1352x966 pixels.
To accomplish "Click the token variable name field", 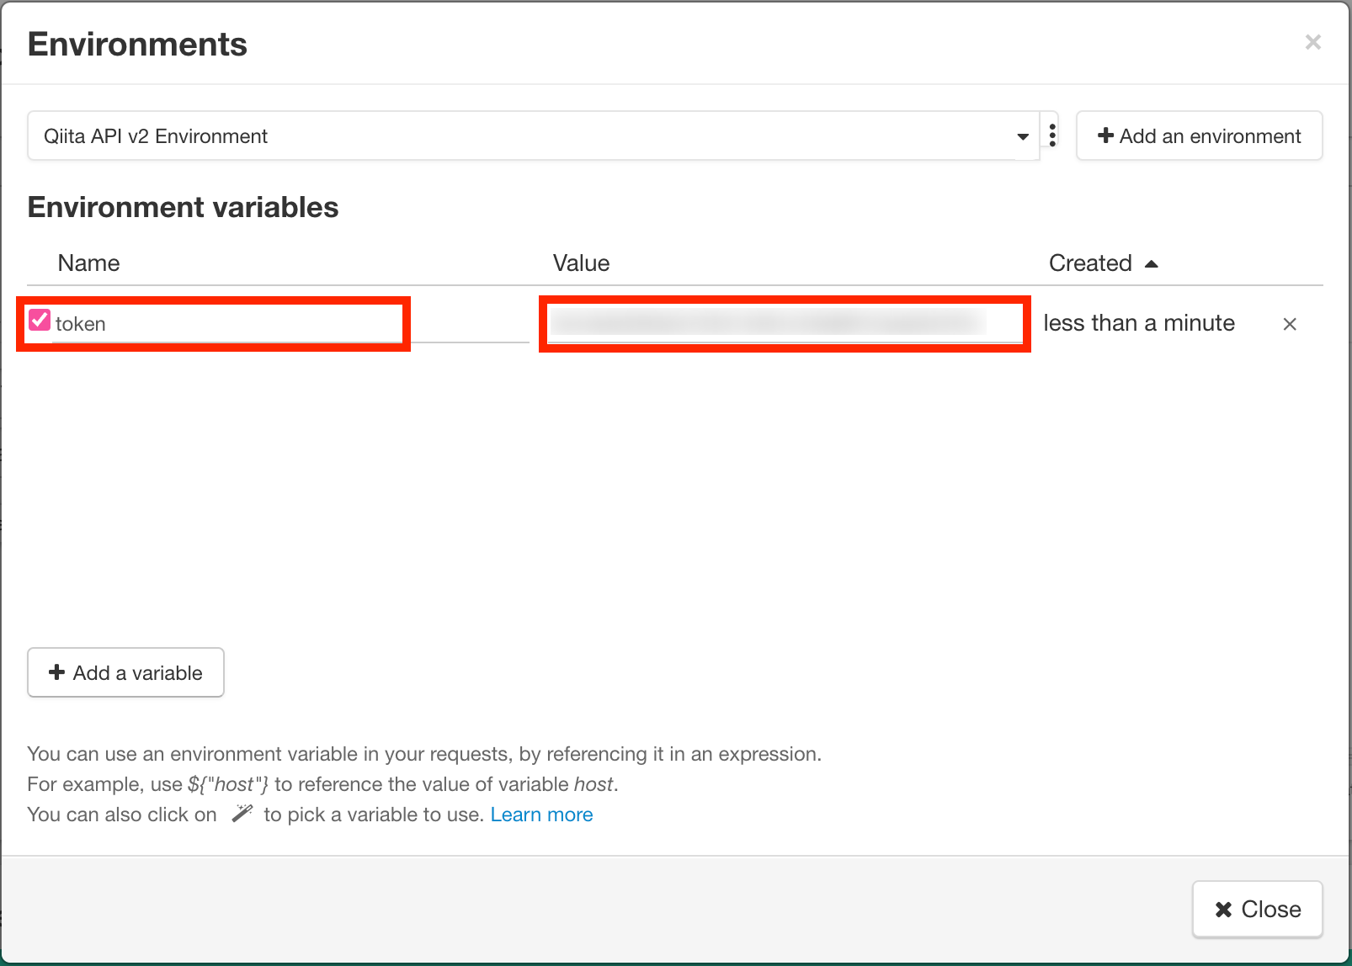I will [x=227, y=324].
